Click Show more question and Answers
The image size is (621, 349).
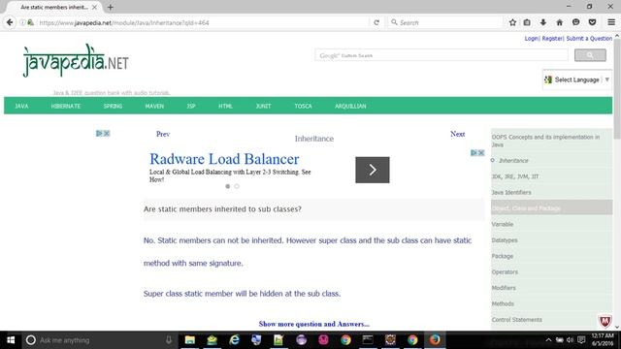(x=314, y=324)
